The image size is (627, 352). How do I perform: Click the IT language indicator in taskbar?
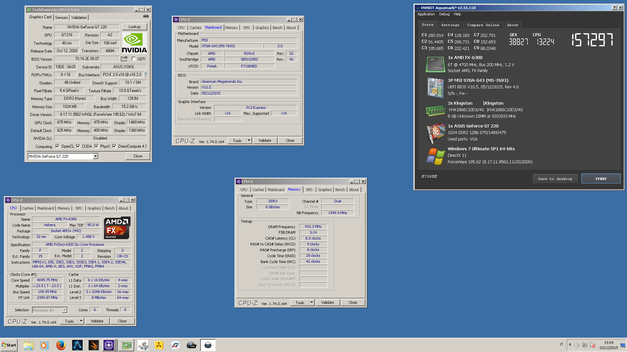[x=562, y=345]
